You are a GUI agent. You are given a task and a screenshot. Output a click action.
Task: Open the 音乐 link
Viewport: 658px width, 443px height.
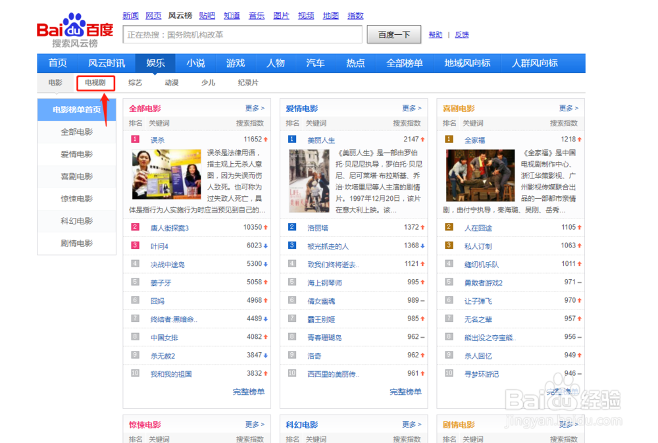click(257, 16)
